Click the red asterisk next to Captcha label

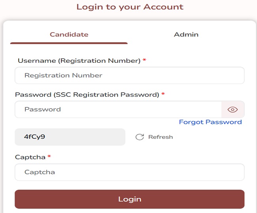(x=49, y=157)
